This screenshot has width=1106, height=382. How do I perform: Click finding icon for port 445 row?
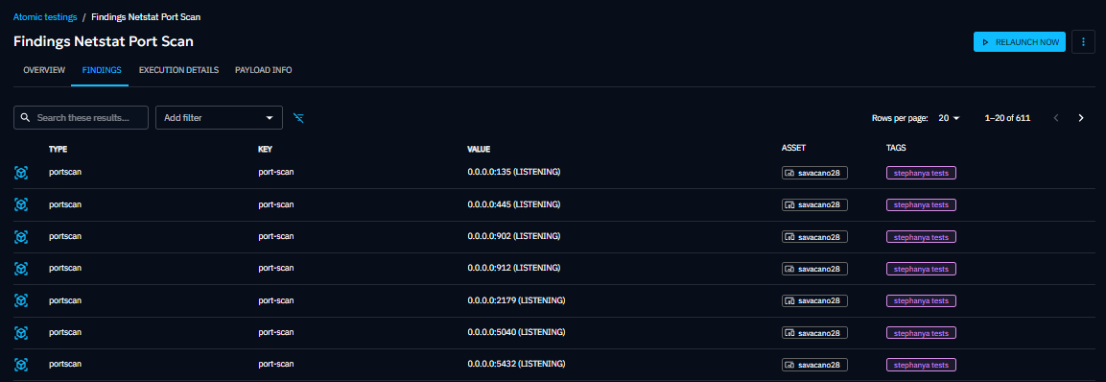click(x=21, y=204)
